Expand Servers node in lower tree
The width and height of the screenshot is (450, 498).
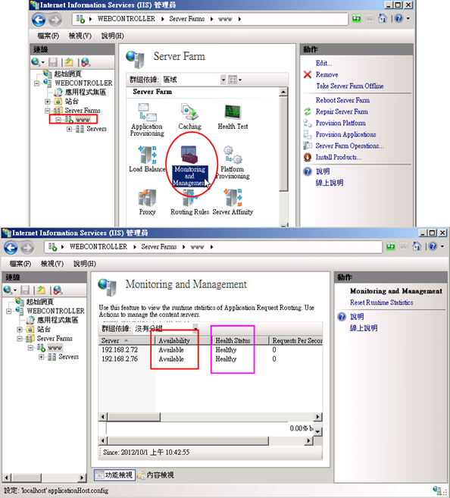point(41,357)
